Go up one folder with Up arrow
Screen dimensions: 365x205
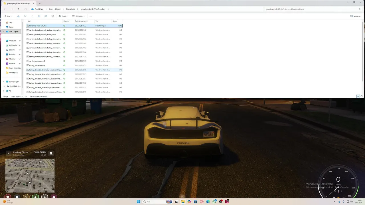[19, 9]
